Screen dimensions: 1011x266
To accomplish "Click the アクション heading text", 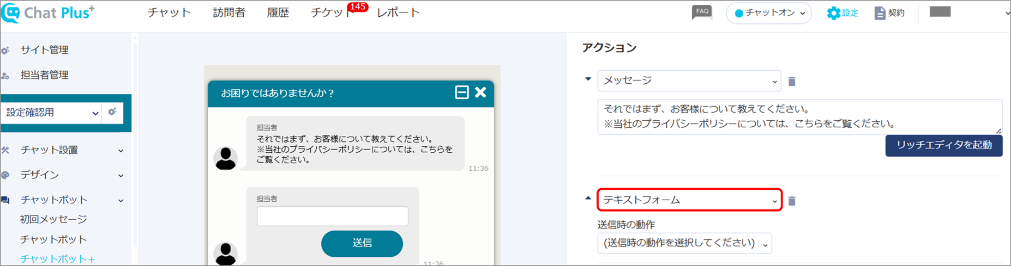I will coord(609,48).
